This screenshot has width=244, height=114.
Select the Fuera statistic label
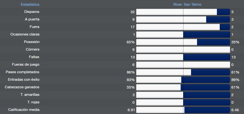(34, 27)
